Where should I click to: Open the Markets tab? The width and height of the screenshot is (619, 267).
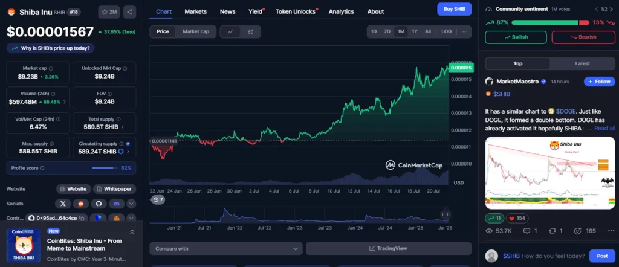click(195, 12)
